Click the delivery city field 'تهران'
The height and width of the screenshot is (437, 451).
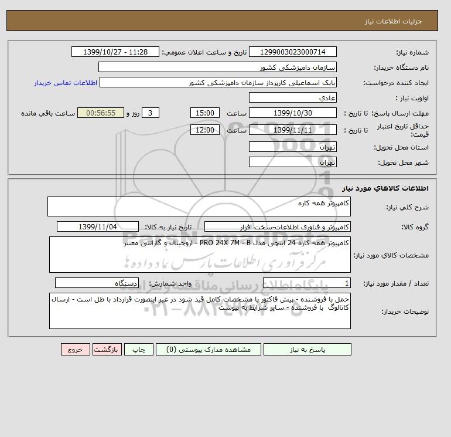tap(292, 162)
